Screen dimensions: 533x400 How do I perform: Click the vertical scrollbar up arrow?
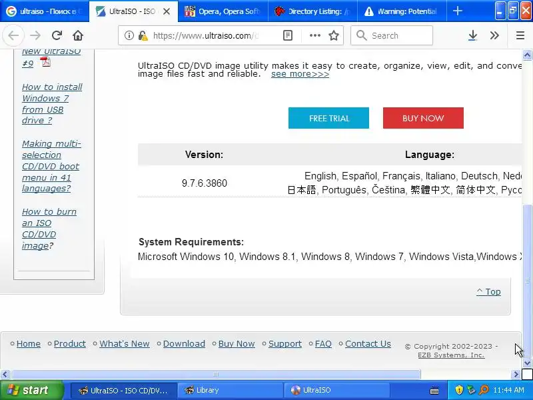click(x=527, y=55)
